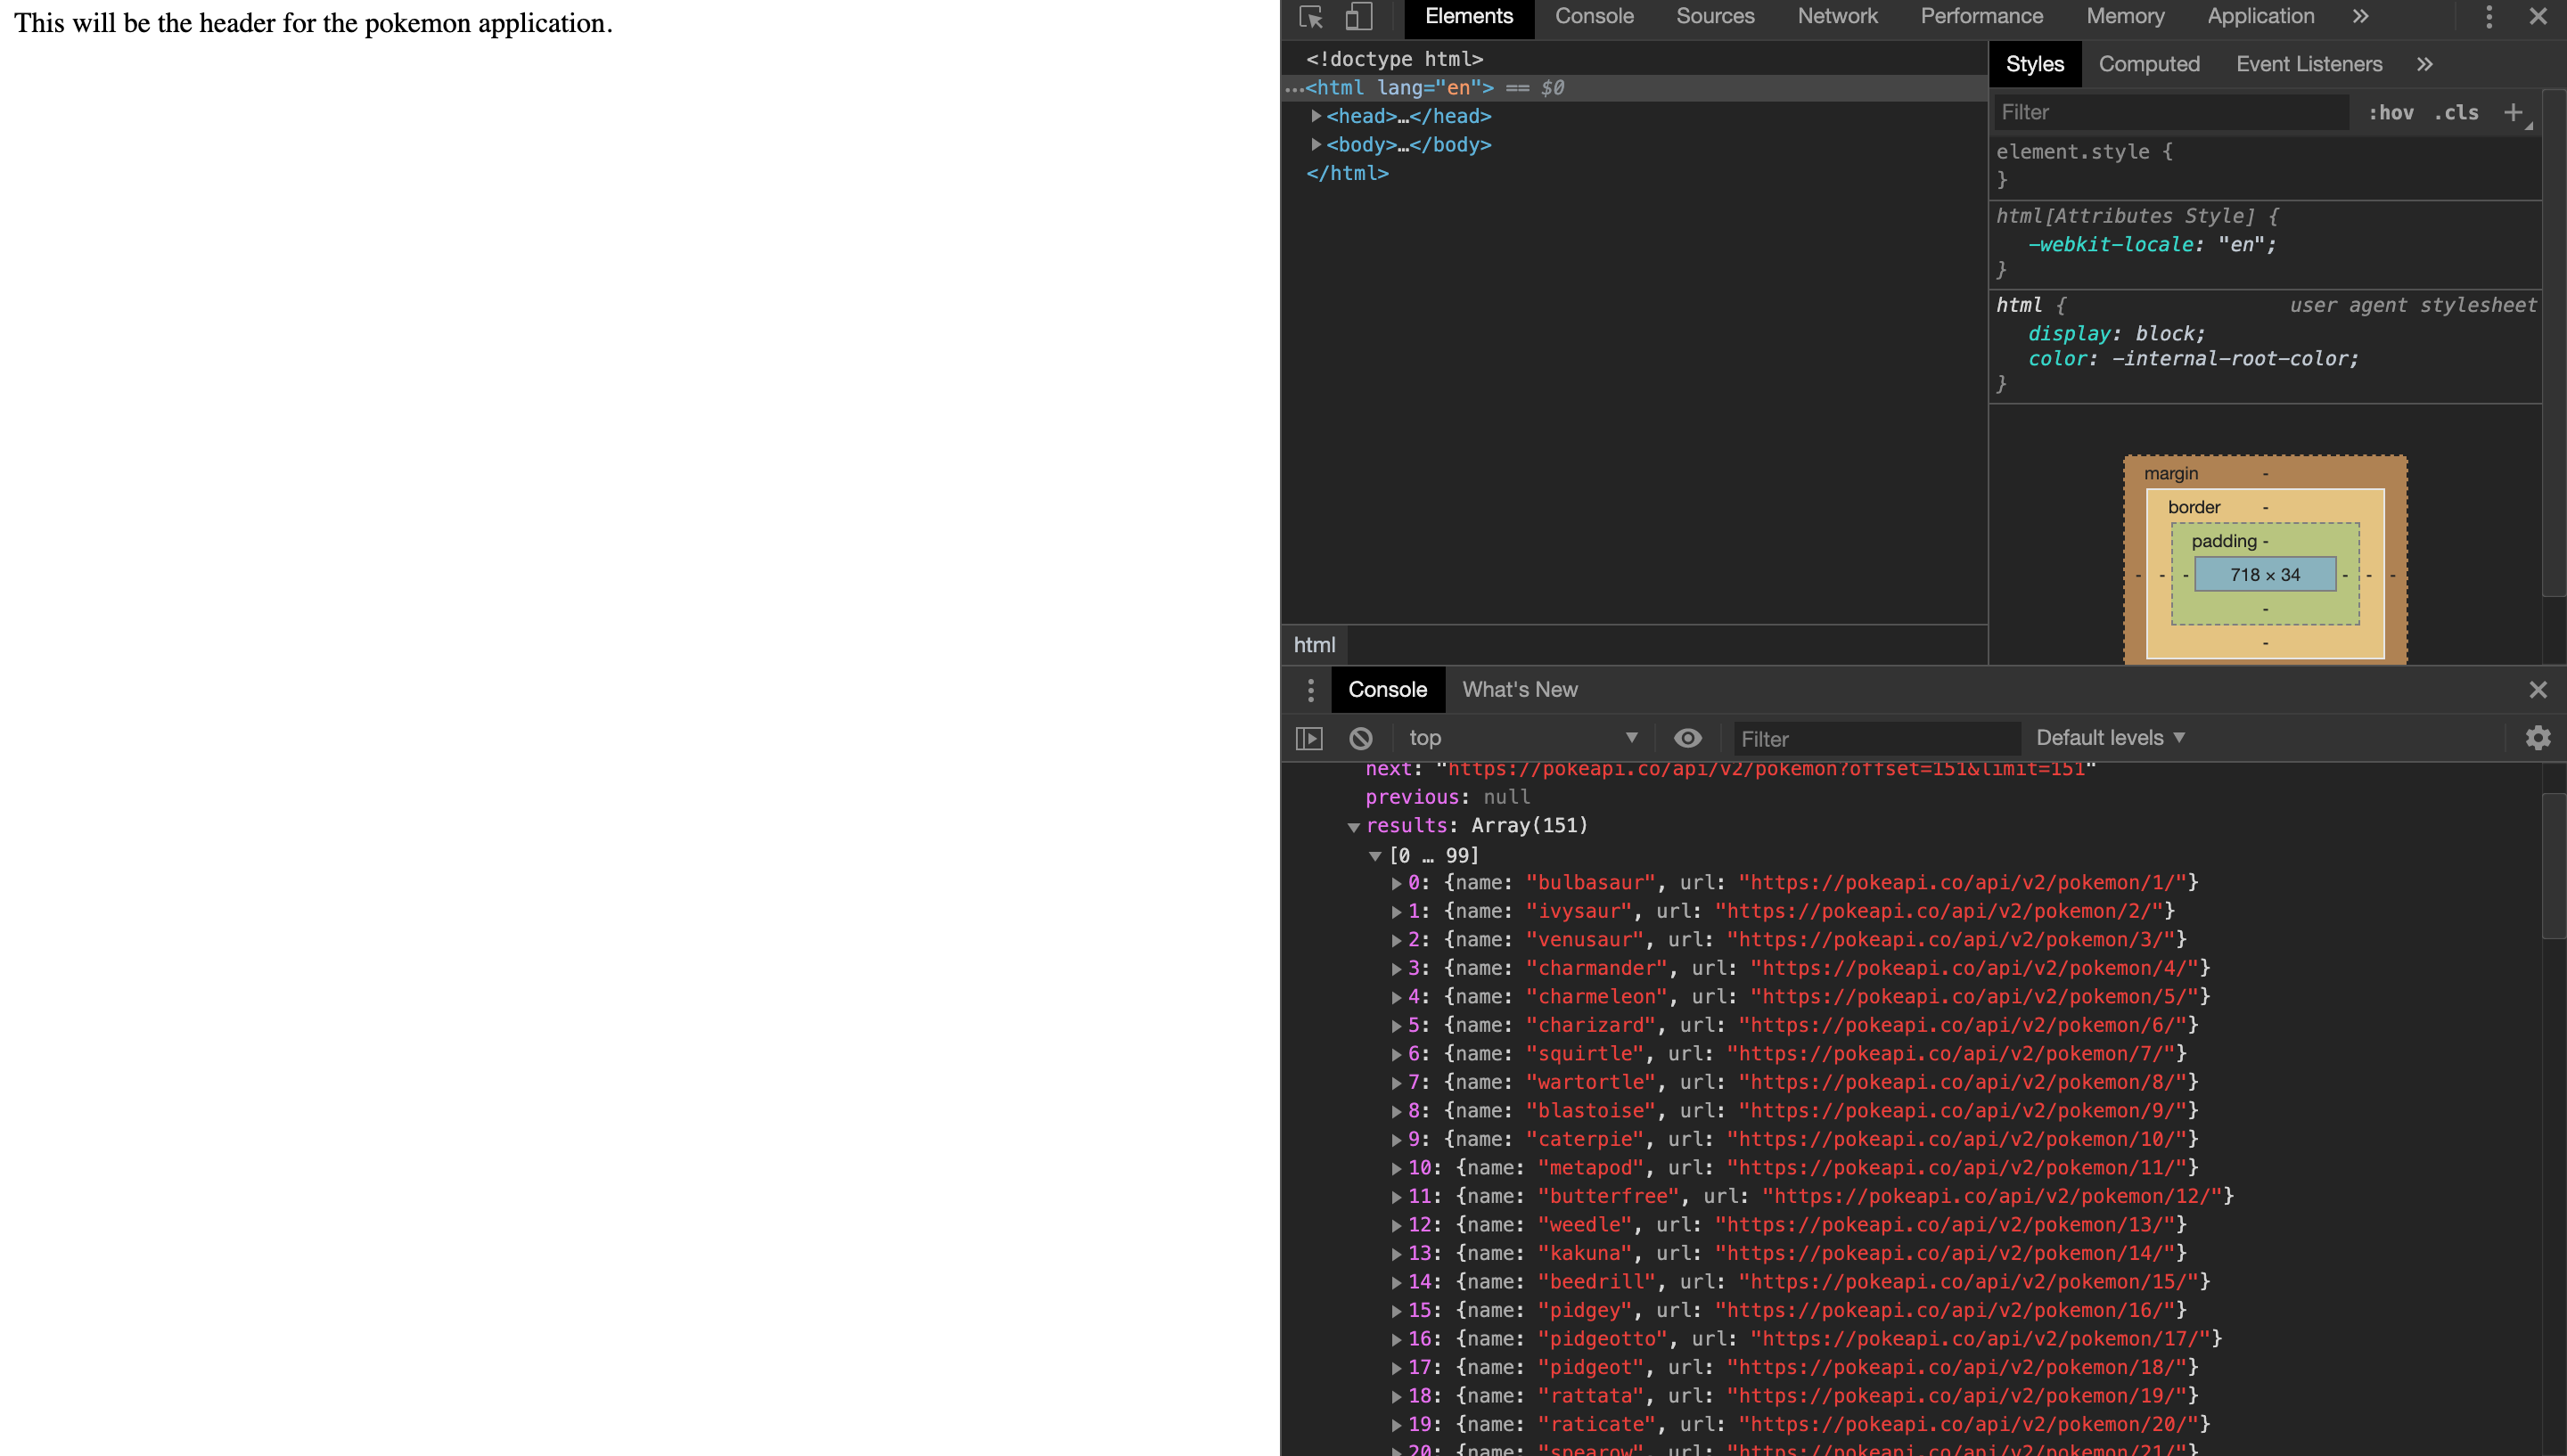2567x1456 pixels.
Task: Click the console vertical scrollbar thumb
Action: tap(2554, 866)
